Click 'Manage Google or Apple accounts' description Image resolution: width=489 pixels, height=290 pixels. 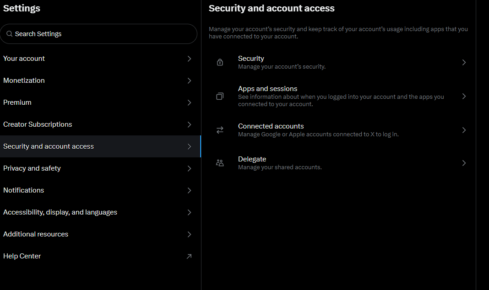(x=318, y=134)
